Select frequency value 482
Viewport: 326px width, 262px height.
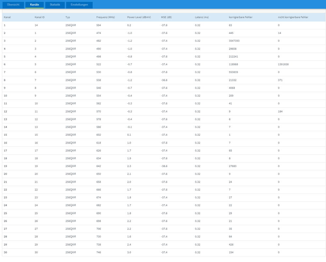[x=99, y=41]
